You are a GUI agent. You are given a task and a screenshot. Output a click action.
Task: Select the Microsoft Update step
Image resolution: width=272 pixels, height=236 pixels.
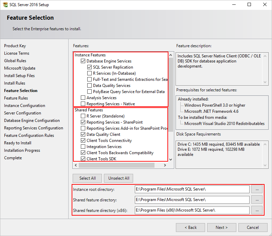coord(20,68)
